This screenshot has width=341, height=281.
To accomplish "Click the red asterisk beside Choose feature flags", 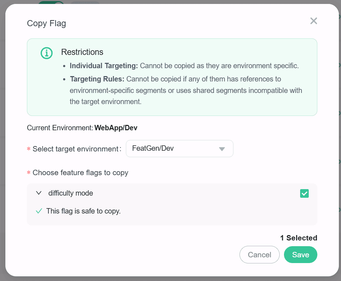I will (29, 173).
